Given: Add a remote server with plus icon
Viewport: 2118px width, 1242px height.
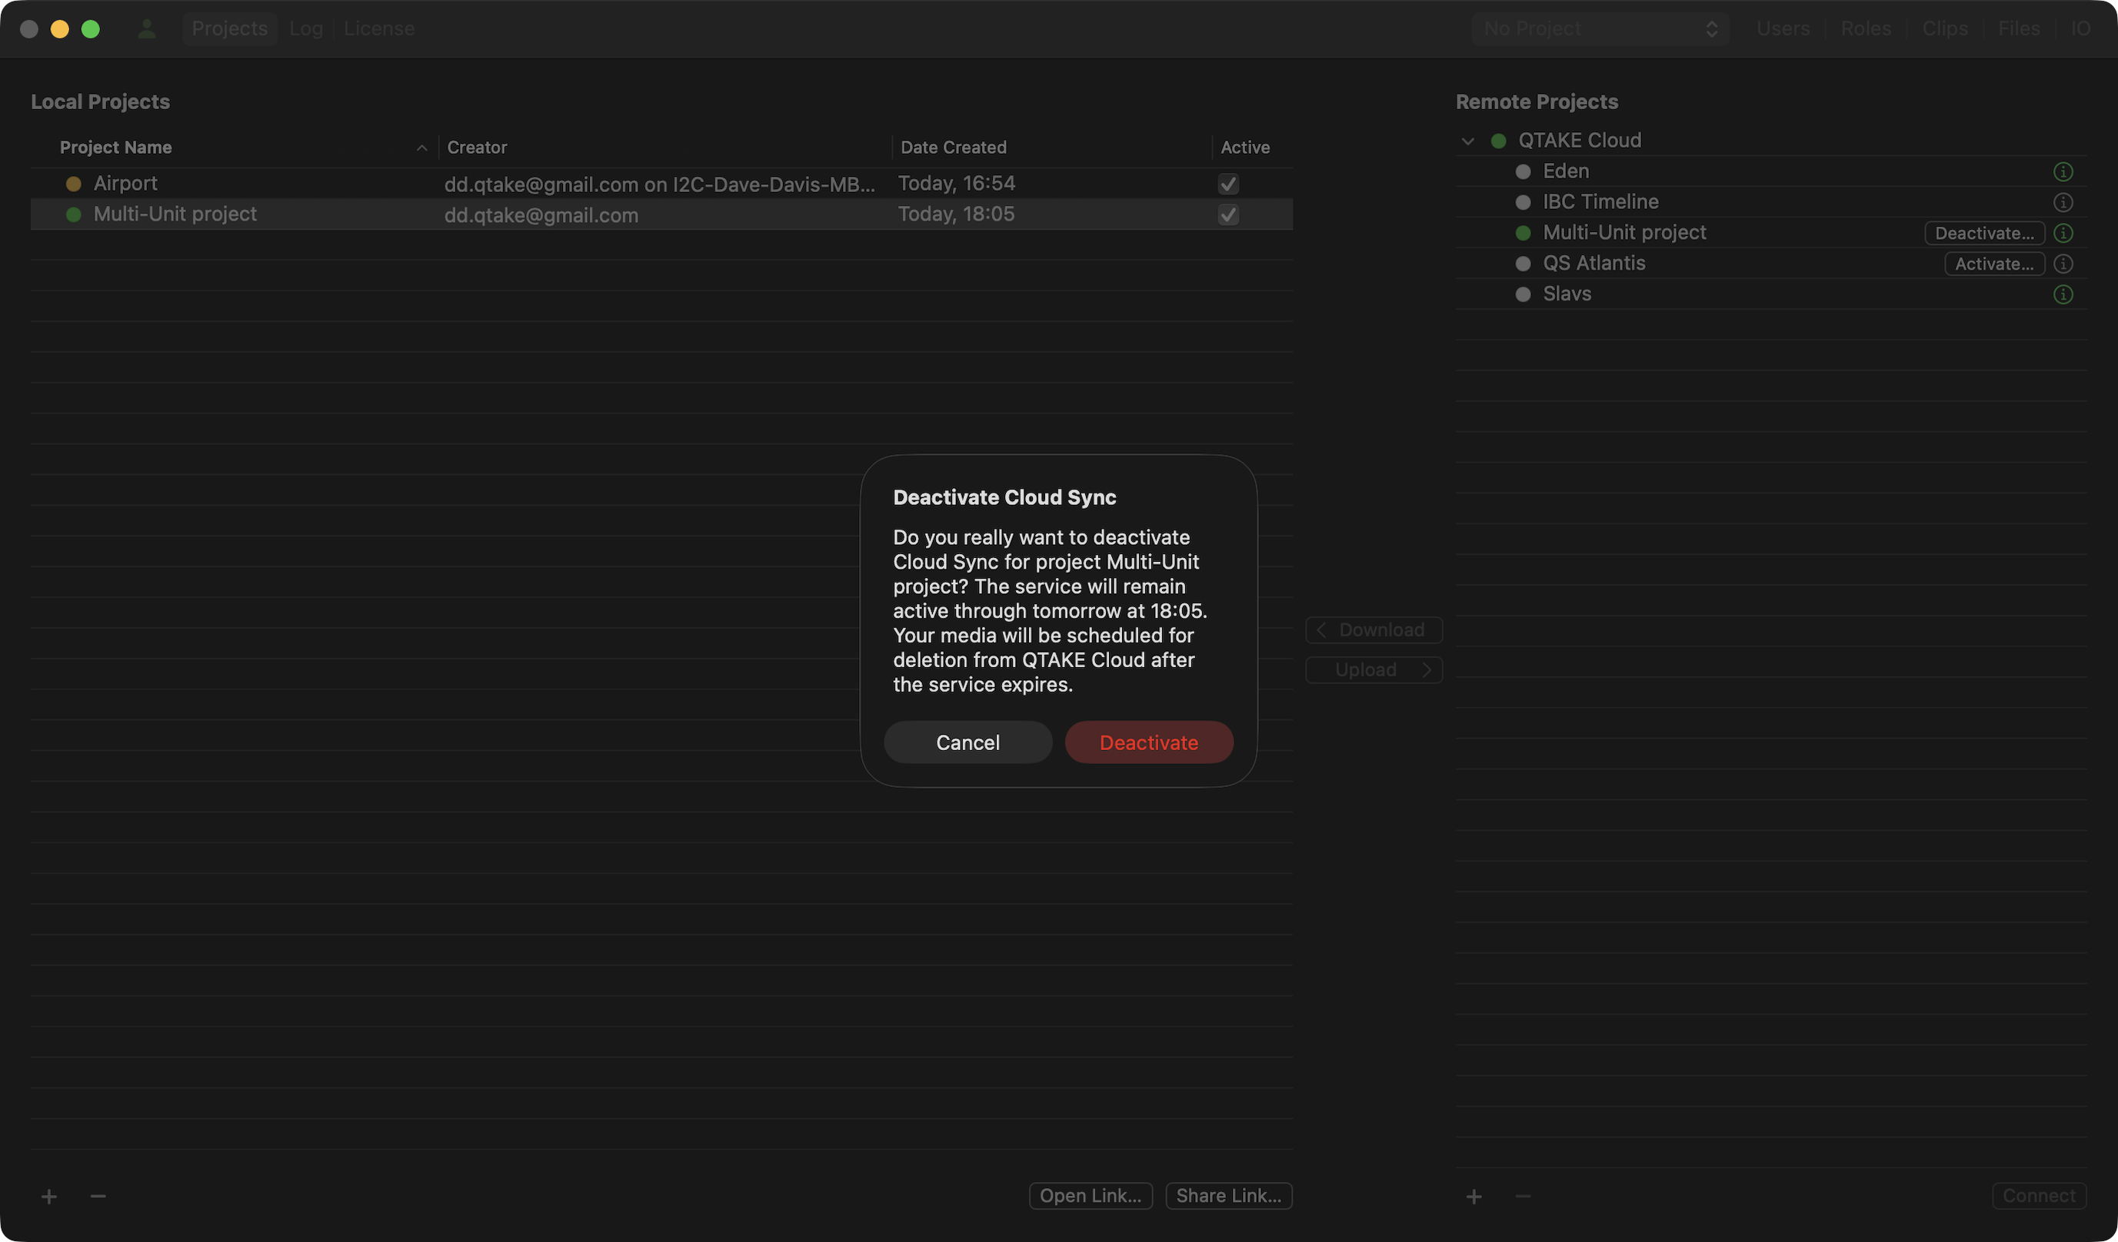Looking at the screenshot, I should pyautogui.click(x=1474, y=1196).
